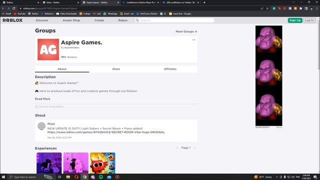Image resolution: width=320 pixels, height=180 pixels.
Task: Open the Windows Start menu
Action: [x=3, y=177]
